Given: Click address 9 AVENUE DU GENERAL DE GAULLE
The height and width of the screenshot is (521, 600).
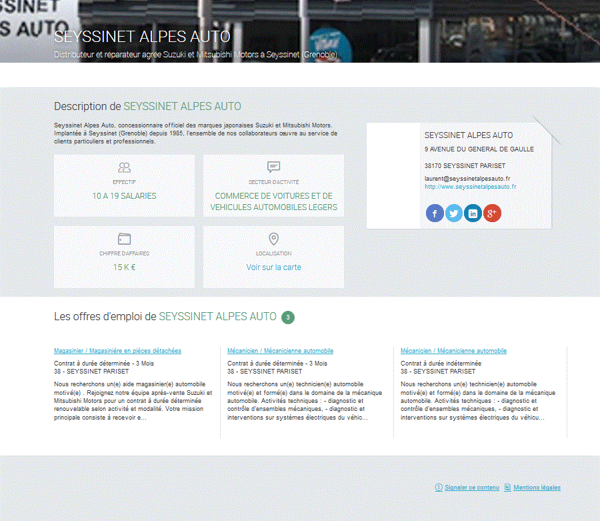Looking at the screenshot, I should [479, 149].
